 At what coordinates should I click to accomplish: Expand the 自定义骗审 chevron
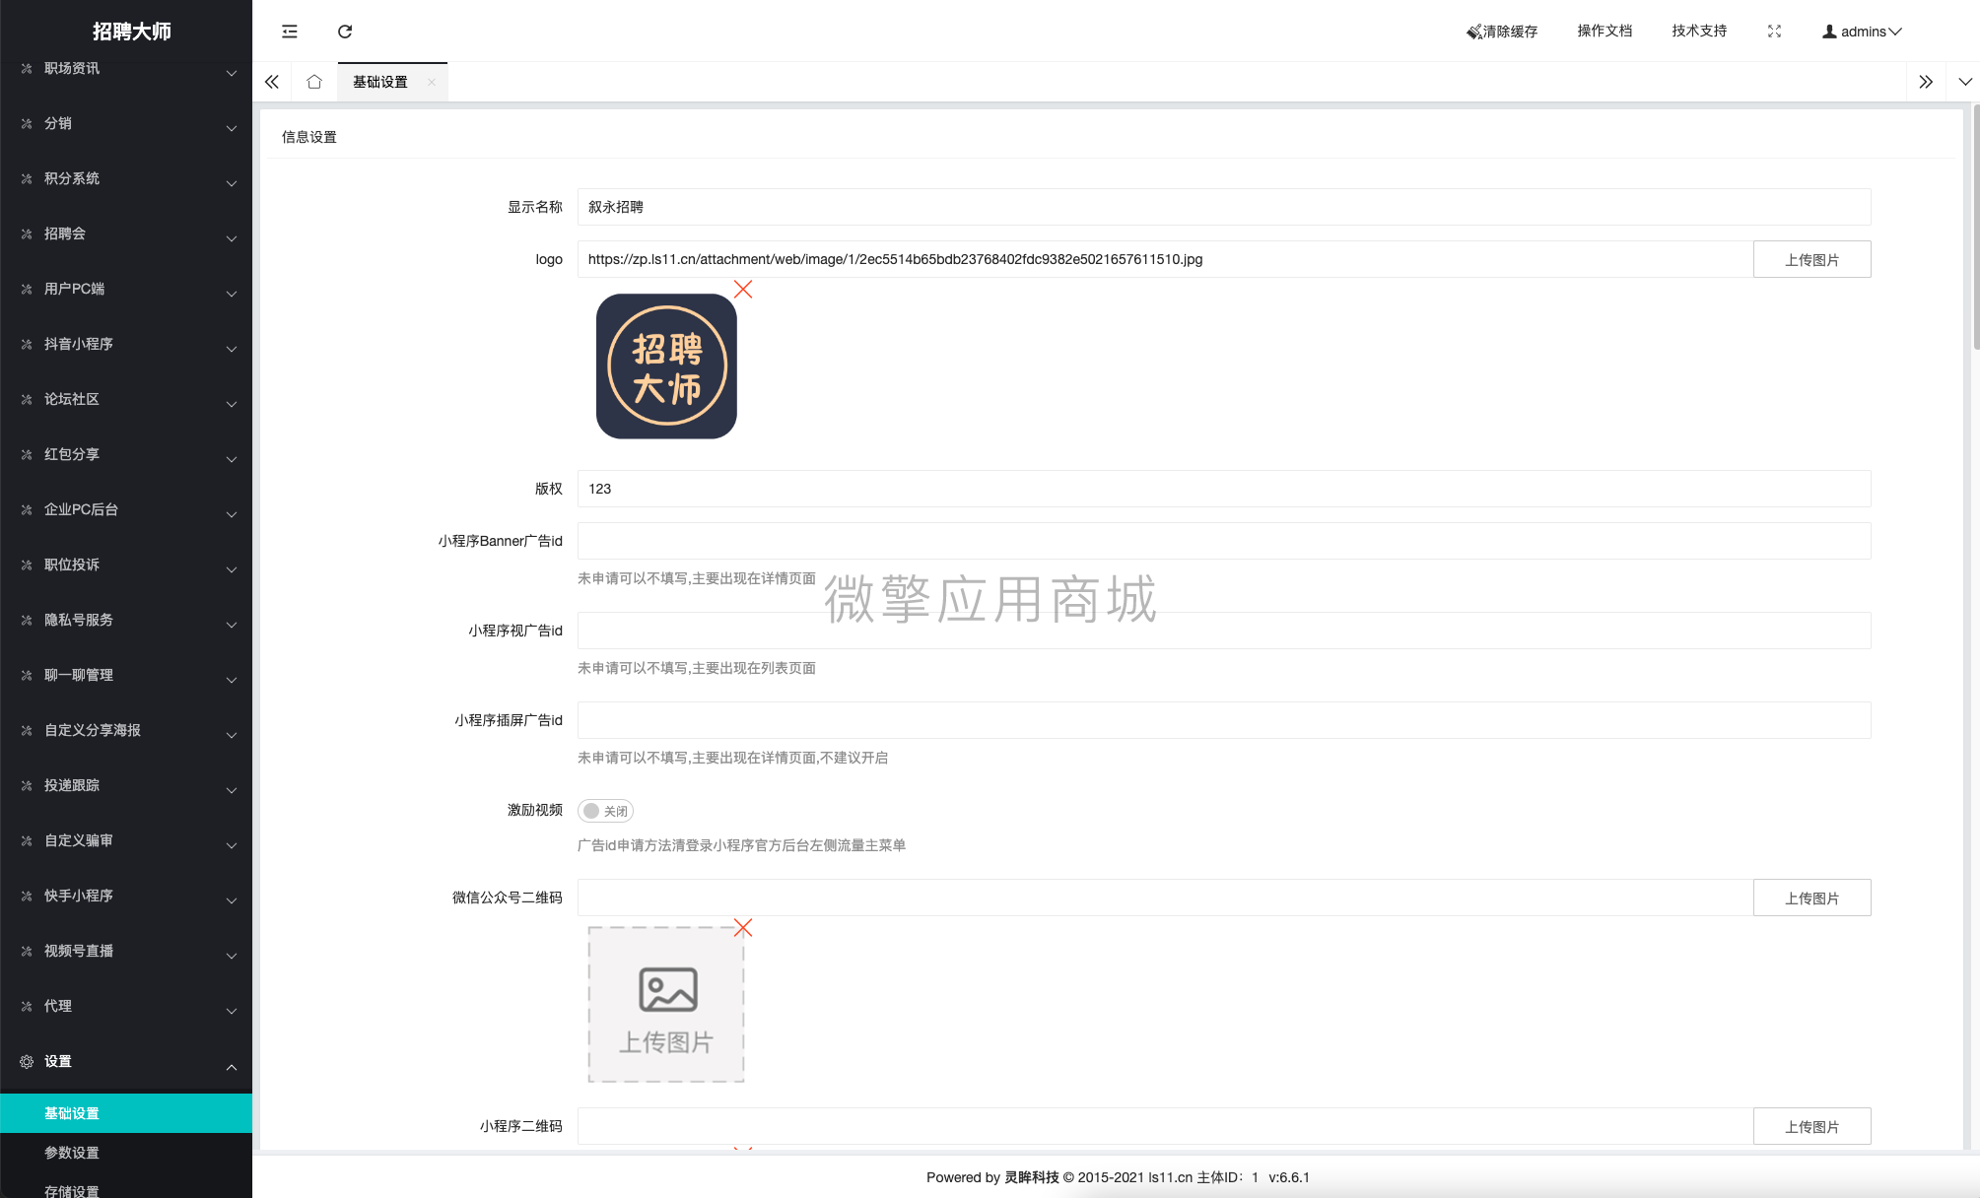click(x=232, y=845)
